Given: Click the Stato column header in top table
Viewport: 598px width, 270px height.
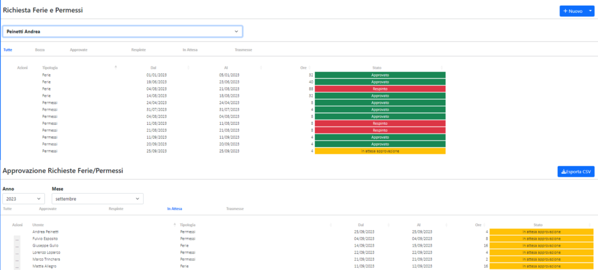Looking at the screenshot, I should [x=377, y=68].
